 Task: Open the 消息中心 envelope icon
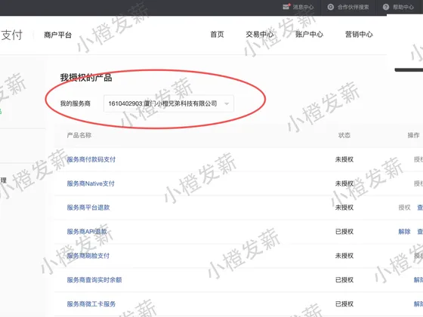286,7
